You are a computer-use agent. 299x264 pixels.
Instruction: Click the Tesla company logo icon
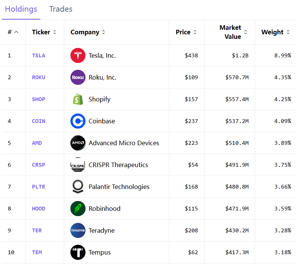click(78, 55)
